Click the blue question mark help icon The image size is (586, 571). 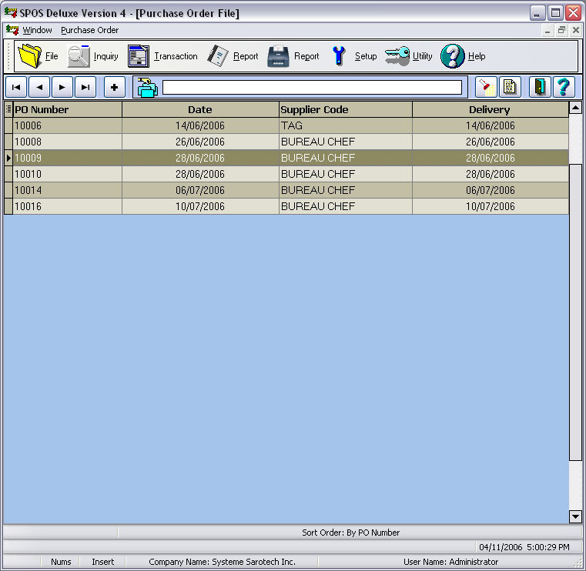click(564, 88)
